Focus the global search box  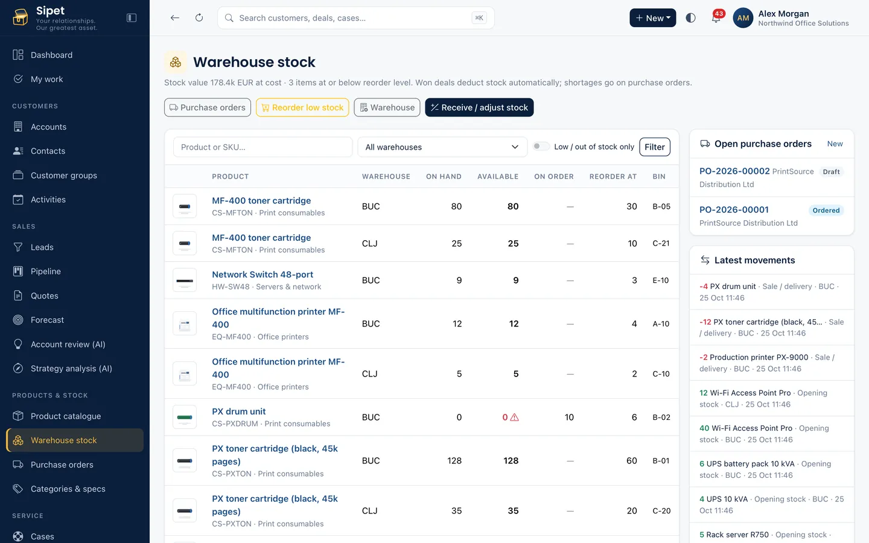355,18
